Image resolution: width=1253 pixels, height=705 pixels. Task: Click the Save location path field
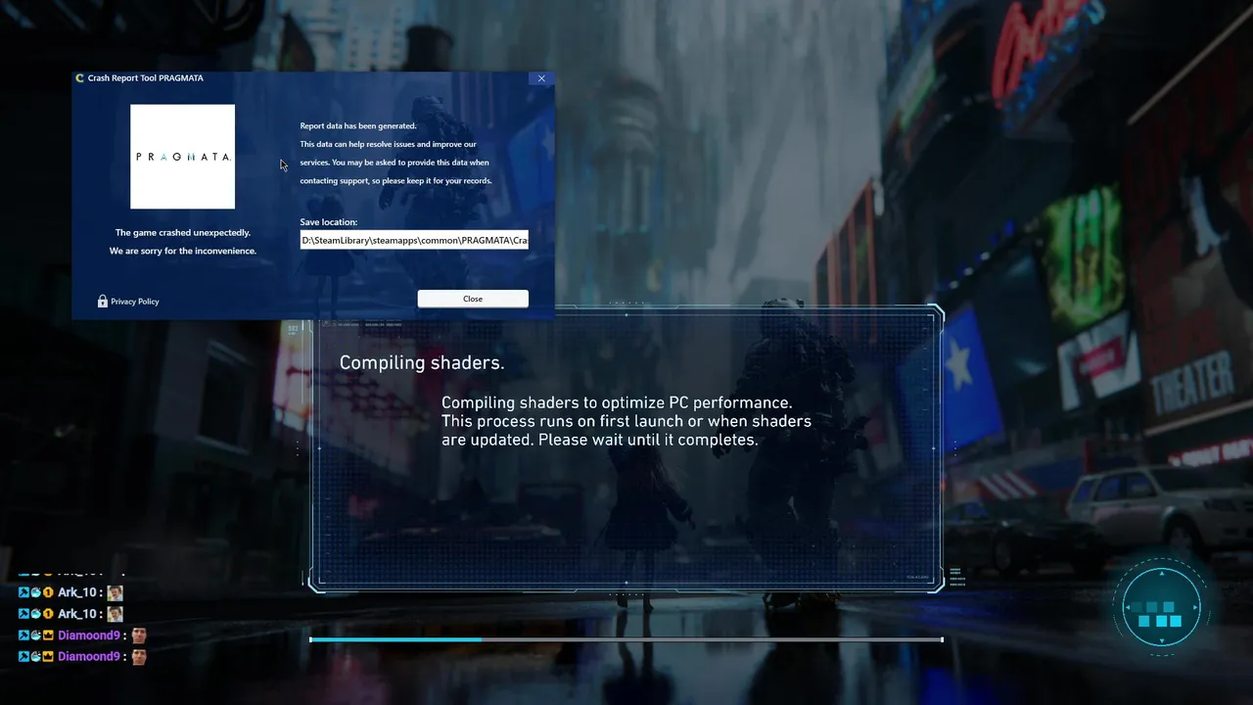tap(414, 240)
